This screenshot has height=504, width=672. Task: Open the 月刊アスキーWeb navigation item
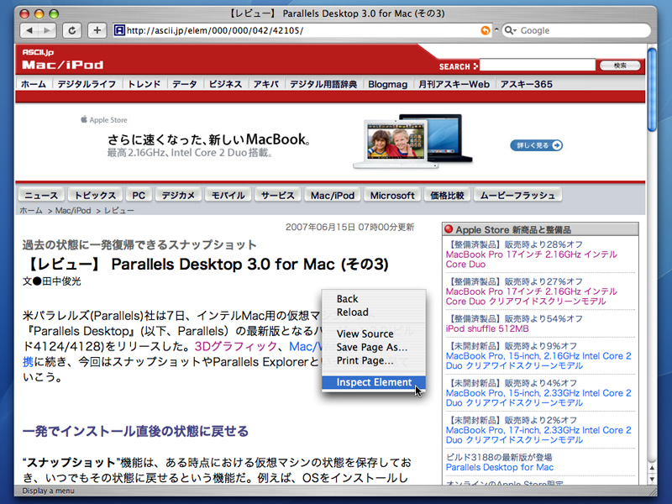point(454,84)
